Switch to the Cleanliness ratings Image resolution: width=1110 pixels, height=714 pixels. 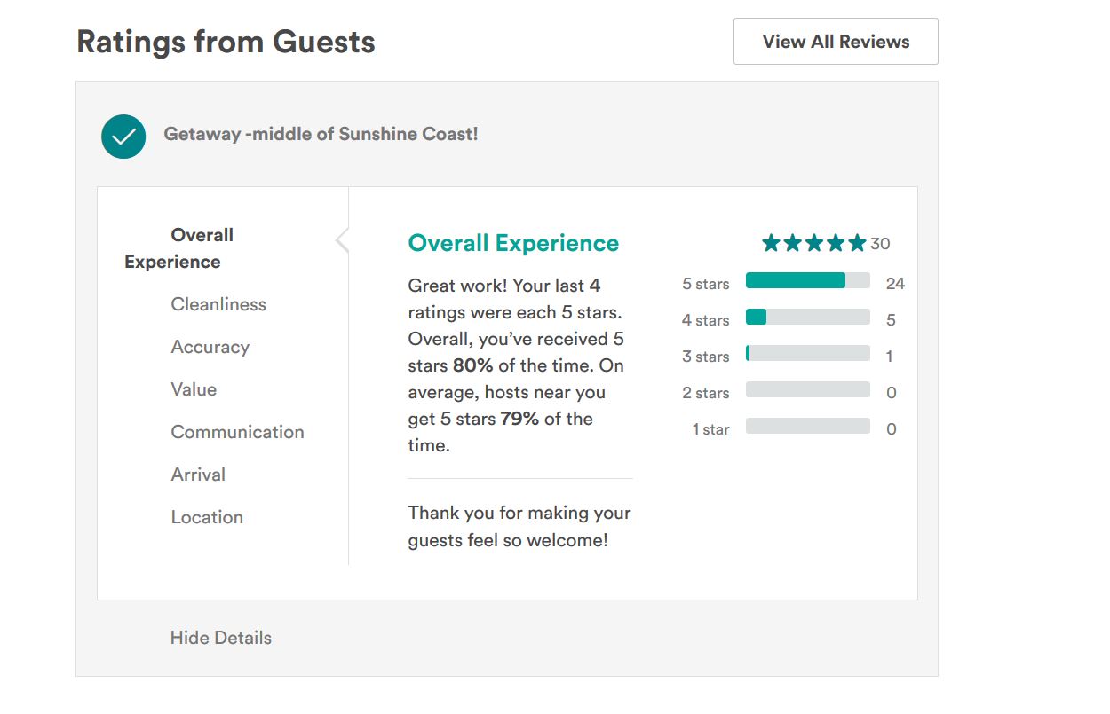coord(218,304)
